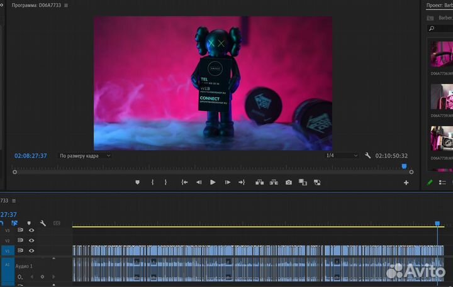The width and height of the screenshot is (453, 287).
Task: Toggle V3 track output eye
Action: 31,230
